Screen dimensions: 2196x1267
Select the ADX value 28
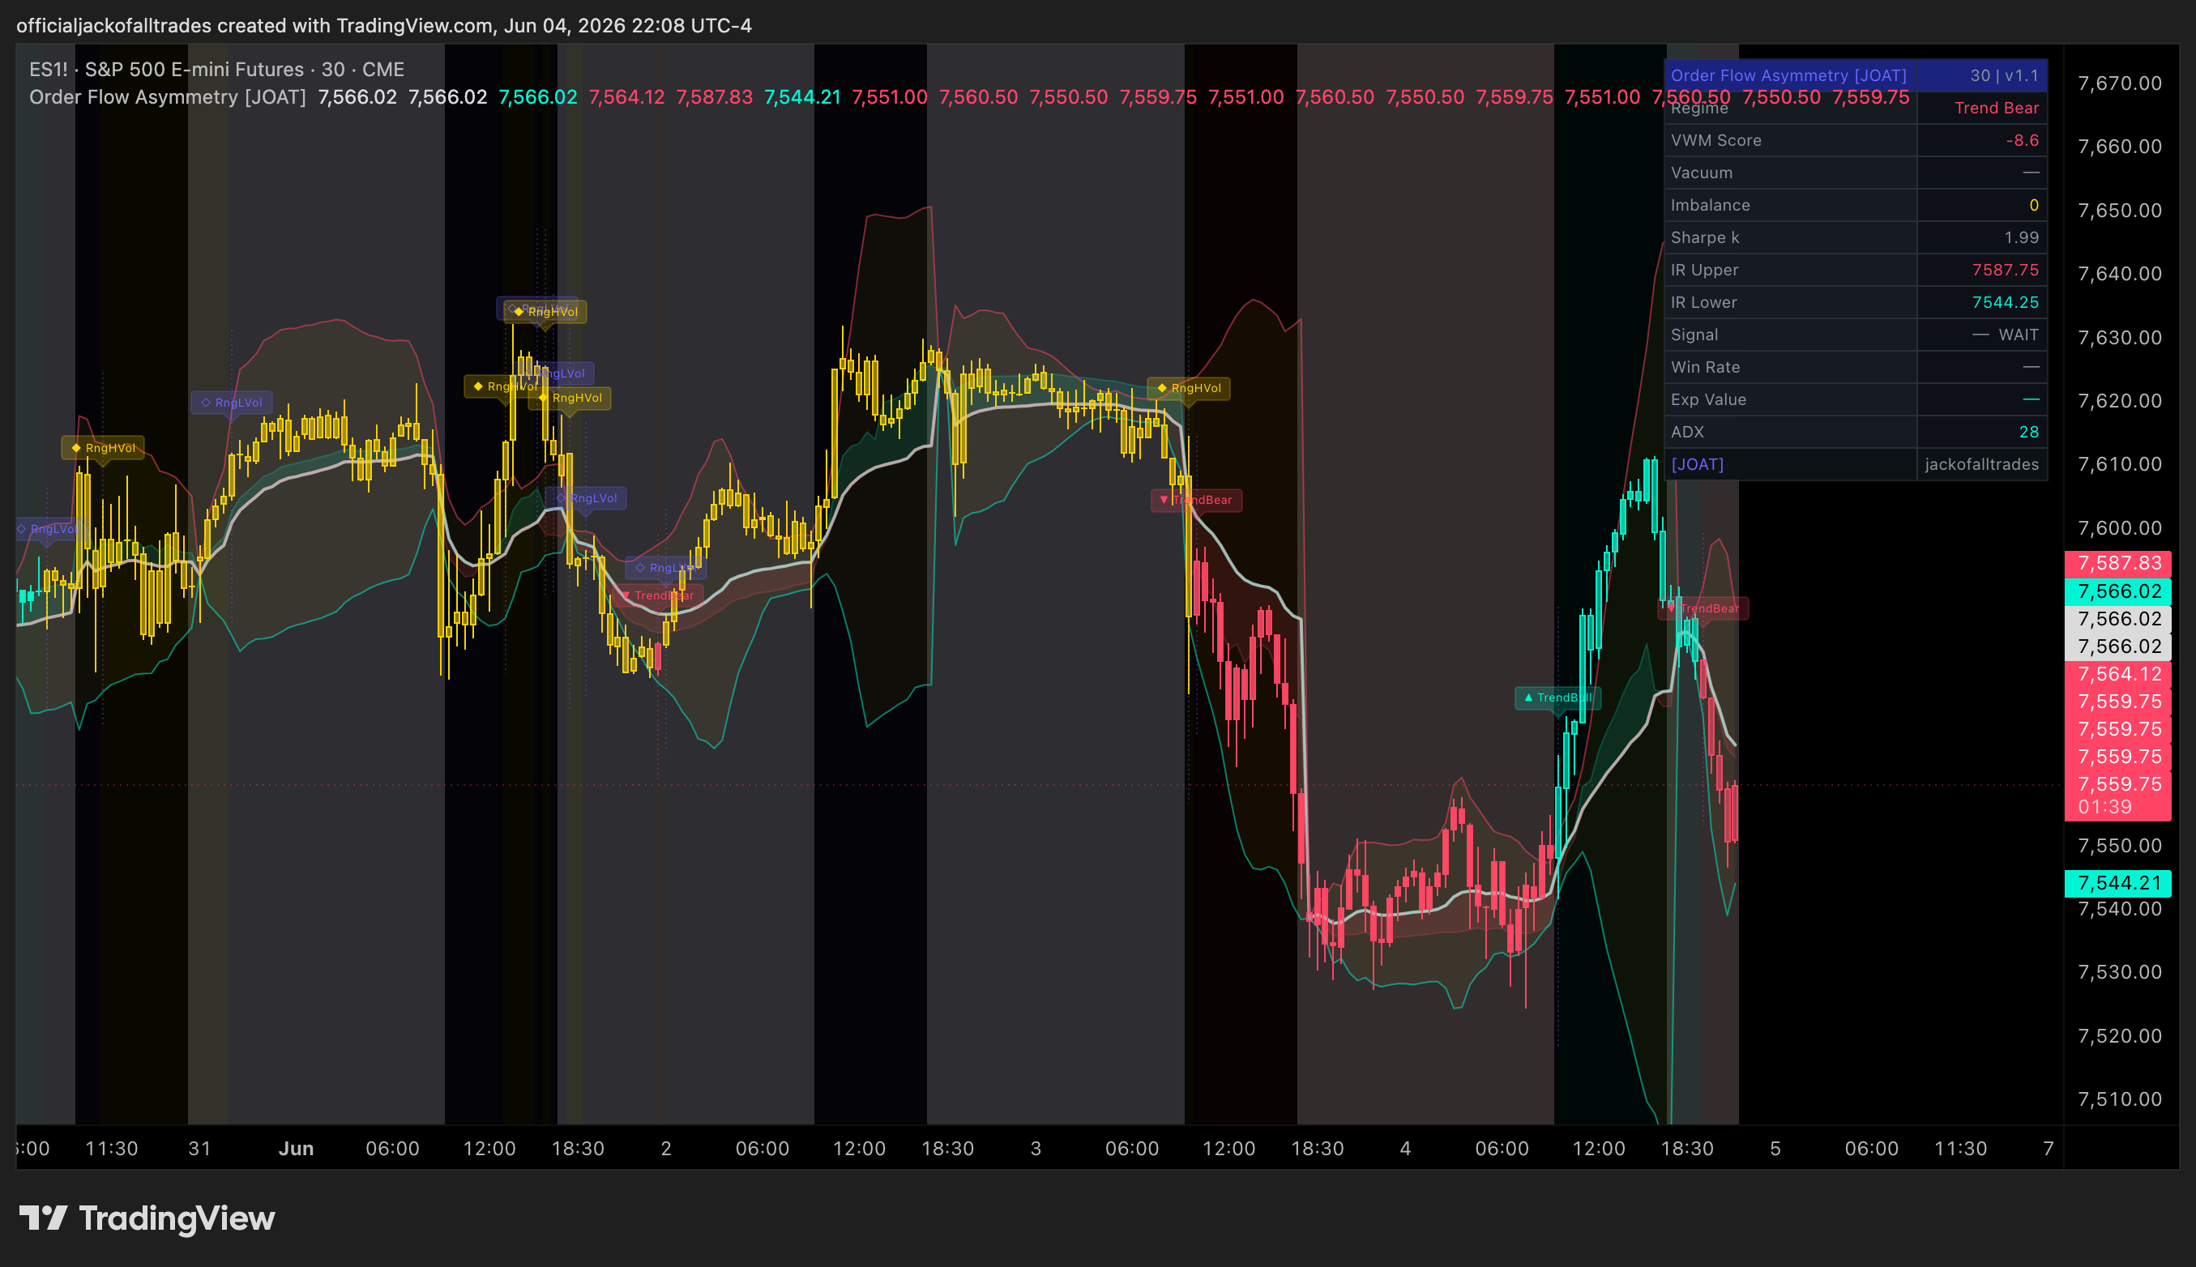pyautogui.click(x=2029, y=432)
